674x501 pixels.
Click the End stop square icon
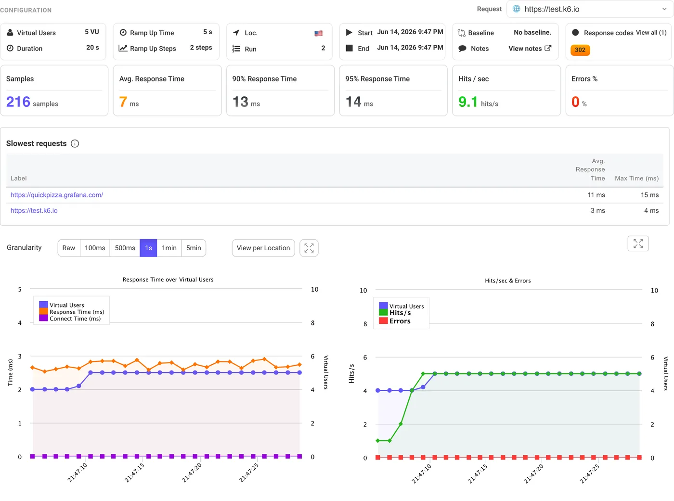(350, 48)
